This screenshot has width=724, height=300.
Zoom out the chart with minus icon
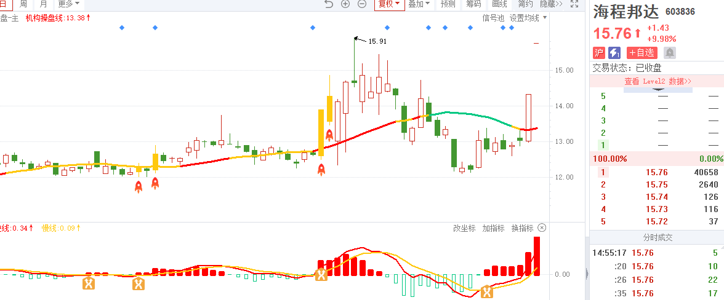(363, 4)
